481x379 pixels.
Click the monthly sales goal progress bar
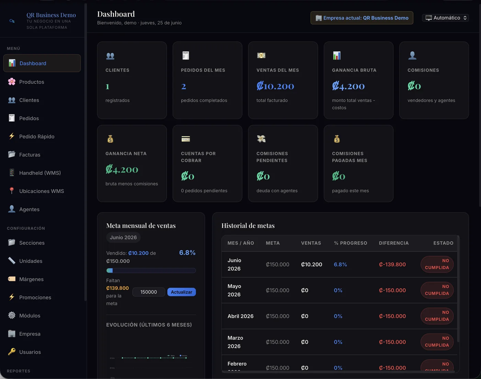(x=151, y=271)
